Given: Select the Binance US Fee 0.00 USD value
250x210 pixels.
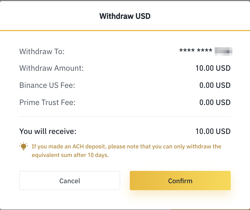Looking at the screenshot, I should click(x=215, y=85).
